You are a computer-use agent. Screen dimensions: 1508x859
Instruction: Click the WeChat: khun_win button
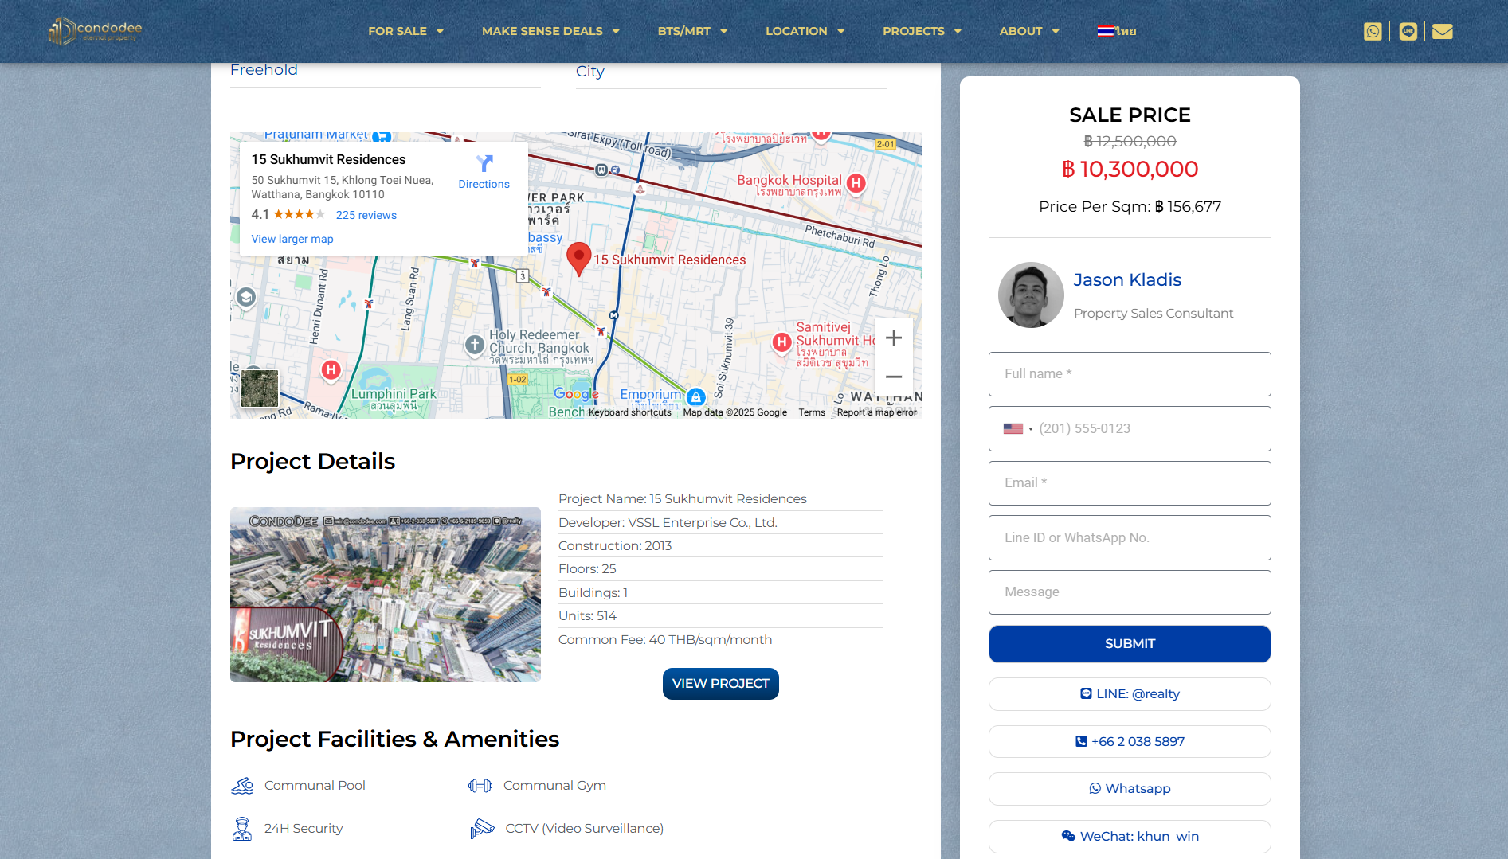tap(1130, 837)
